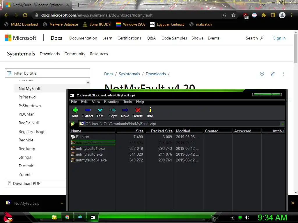Screen dimensions: 298x223
Task: Open the Chrome extensions puzzle icon
Action: [x=263, y=15]
